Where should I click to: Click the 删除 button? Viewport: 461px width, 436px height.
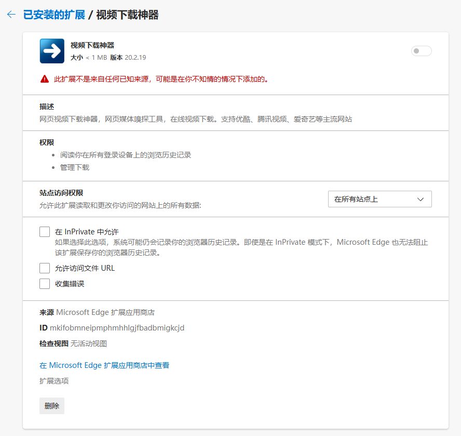(52, 406)
